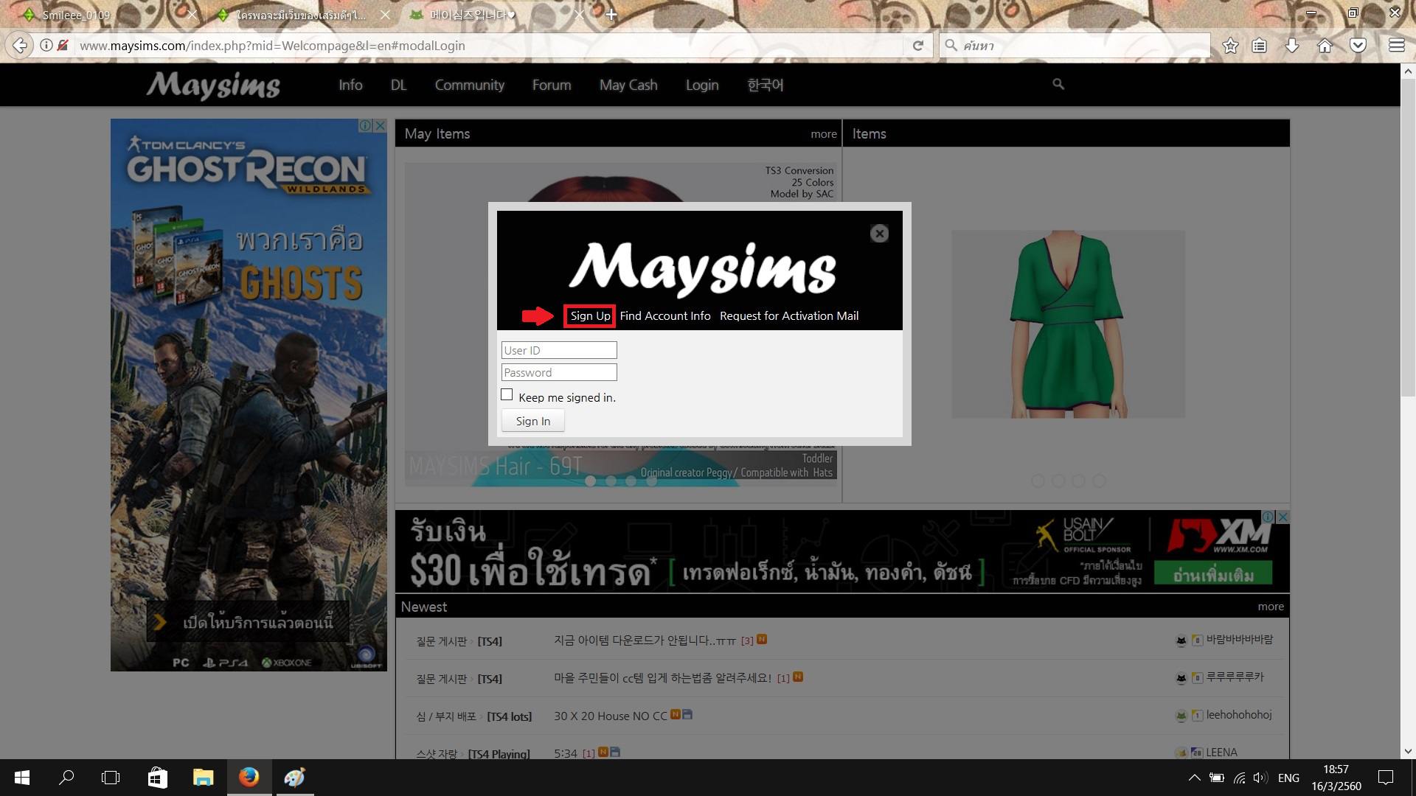Open Pocket icon in toolbar

pos(1358,46)
